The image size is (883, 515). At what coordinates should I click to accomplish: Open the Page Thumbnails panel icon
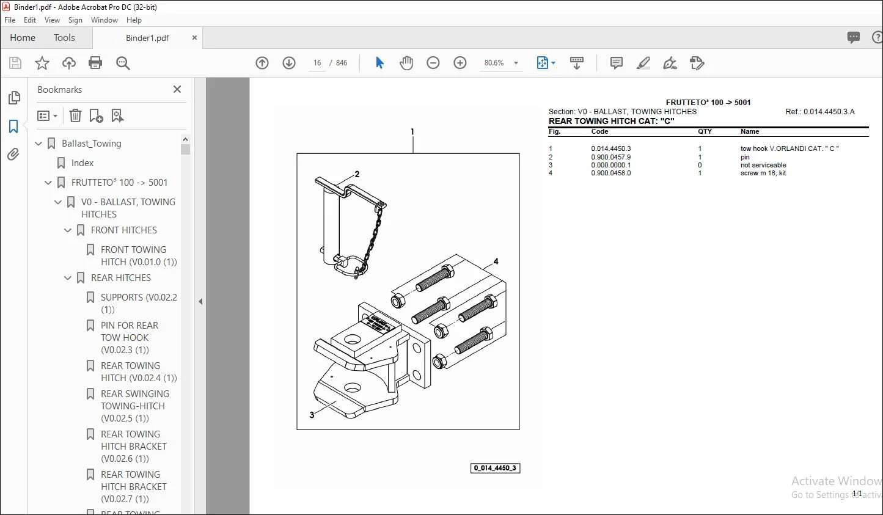point(13,98)
